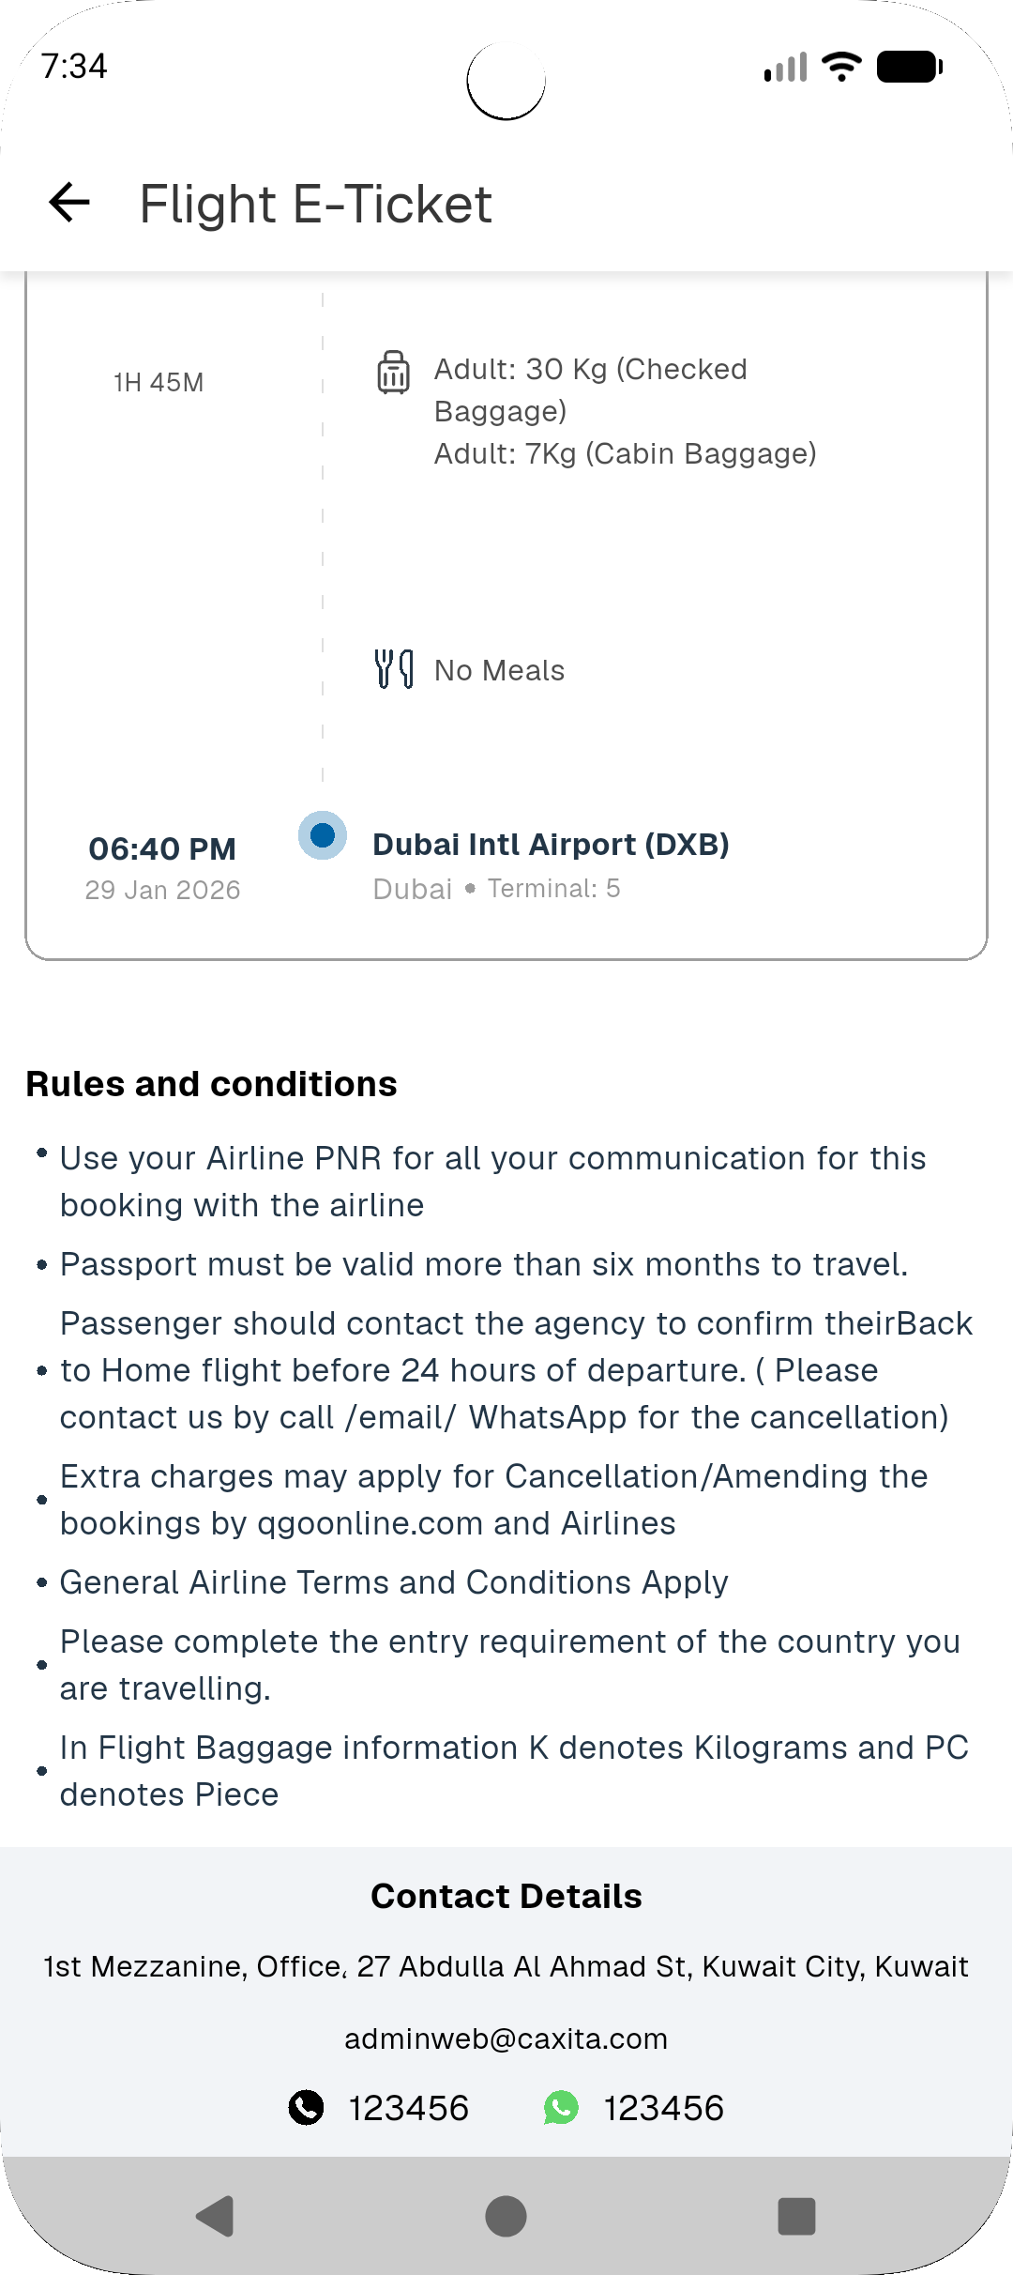The image size is (1013, 2275).
Task: Tap the Rules and conditions heading
Action: coord(212,1084)
